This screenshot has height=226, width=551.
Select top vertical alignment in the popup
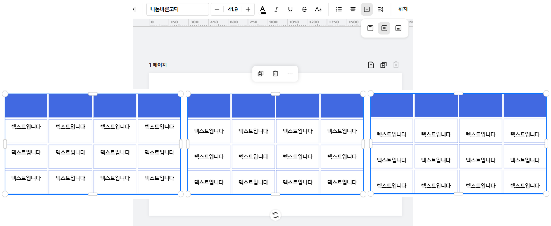click(370, 28)
